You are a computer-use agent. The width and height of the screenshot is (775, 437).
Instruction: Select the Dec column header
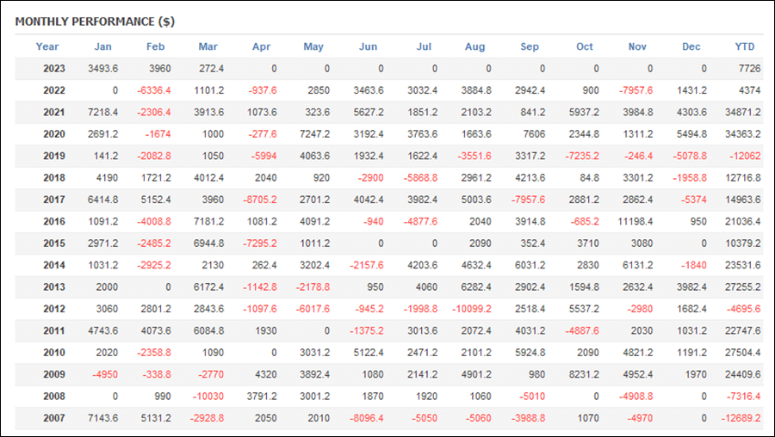click(691, 46)
